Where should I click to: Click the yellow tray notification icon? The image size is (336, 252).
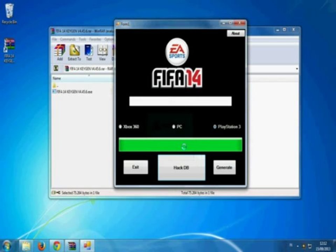[304, 246]
